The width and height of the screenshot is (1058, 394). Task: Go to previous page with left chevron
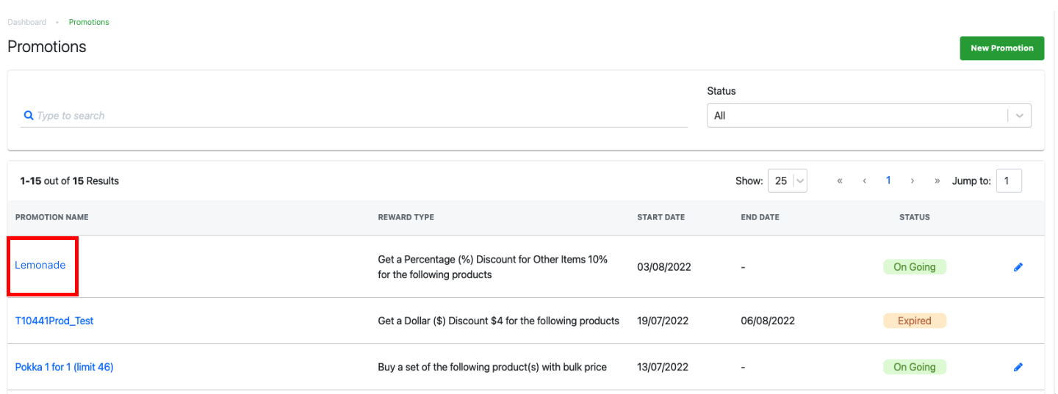click(x=865, y=180)
